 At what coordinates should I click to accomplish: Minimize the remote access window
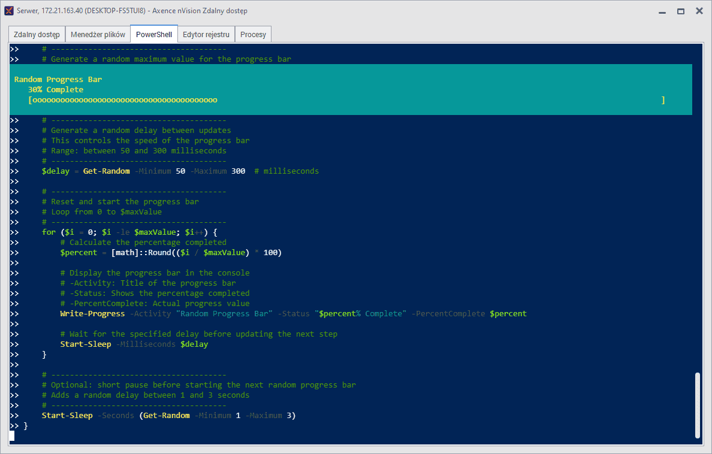click(x=662, y=11)
